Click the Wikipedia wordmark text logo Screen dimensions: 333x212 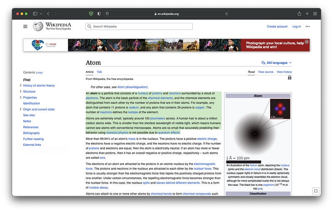click(58, 26)
